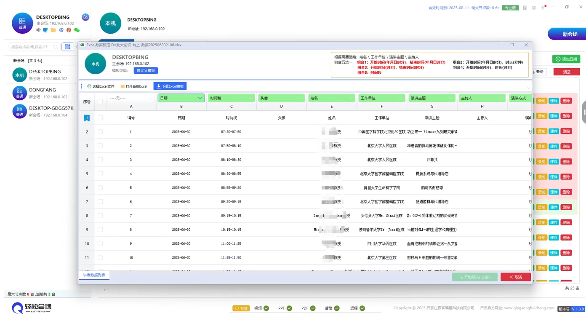The image size is (586, 318).
Task: Click the three-dot grip on Excel toolbar
Action: pyautogui.click(x=82, y=86)
